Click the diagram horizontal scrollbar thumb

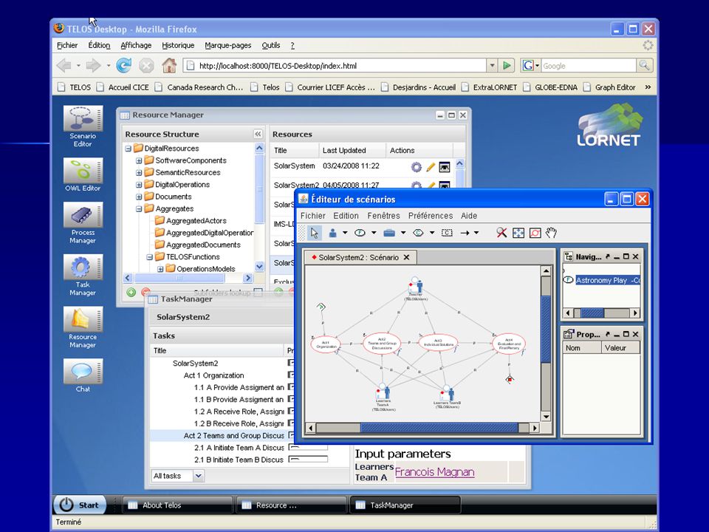[439, 428]
